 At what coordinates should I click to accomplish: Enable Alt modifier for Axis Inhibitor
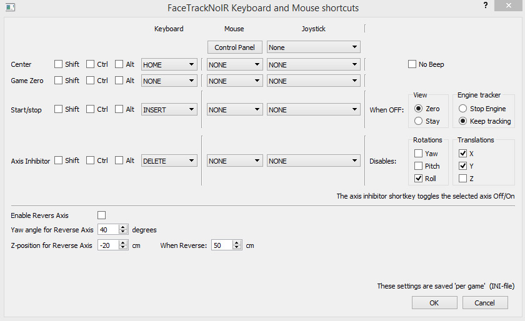pos(119,160)
